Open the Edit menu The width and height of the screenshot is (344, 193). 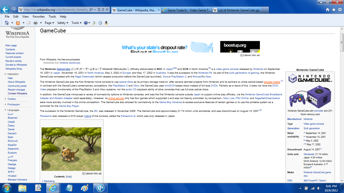[x=15, y=17]
